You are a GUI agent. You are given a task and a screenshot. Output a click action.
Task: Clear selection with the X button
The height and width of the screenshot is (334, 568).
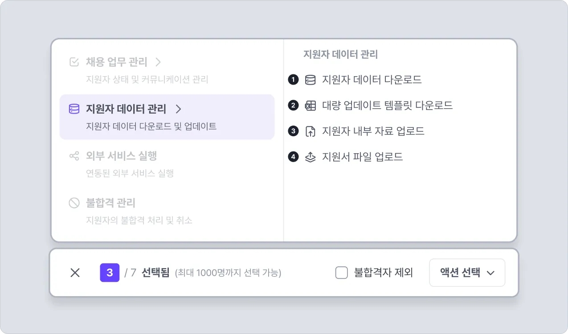(75, 273)
